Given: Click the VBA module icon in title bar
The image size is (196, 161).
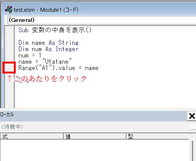Looking at the screenshot, I should click(9, 10).
